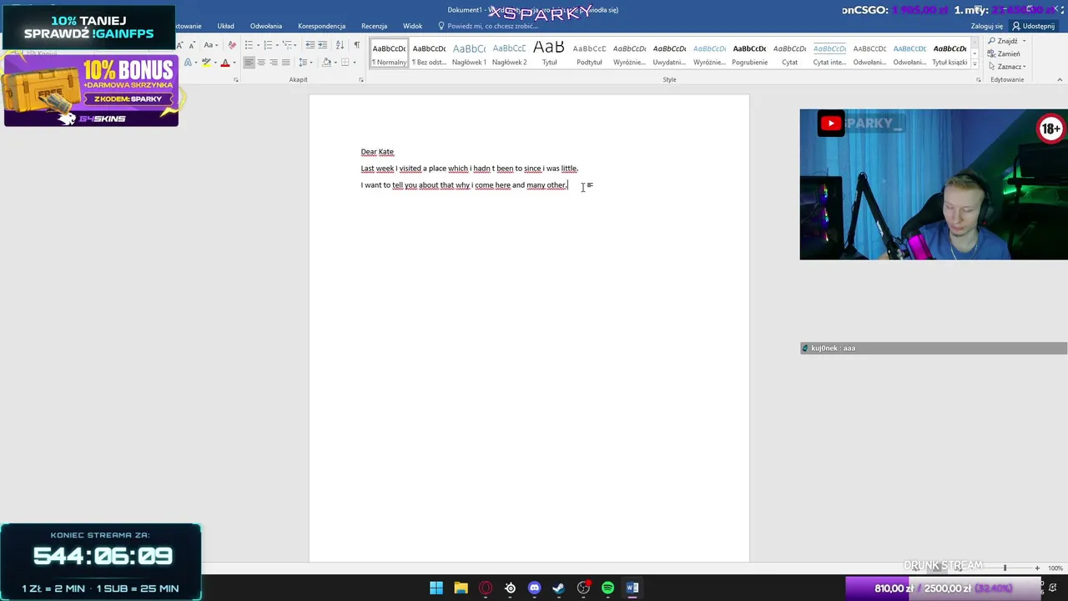Viewport: 1068px width, 601px height.
Task: Click the 100% zoom level
Action: coord(1055,568)
